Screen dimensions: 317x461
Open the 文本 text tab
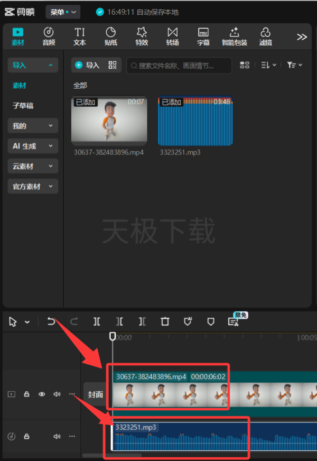pyautogui.click(x=80, y=37)
